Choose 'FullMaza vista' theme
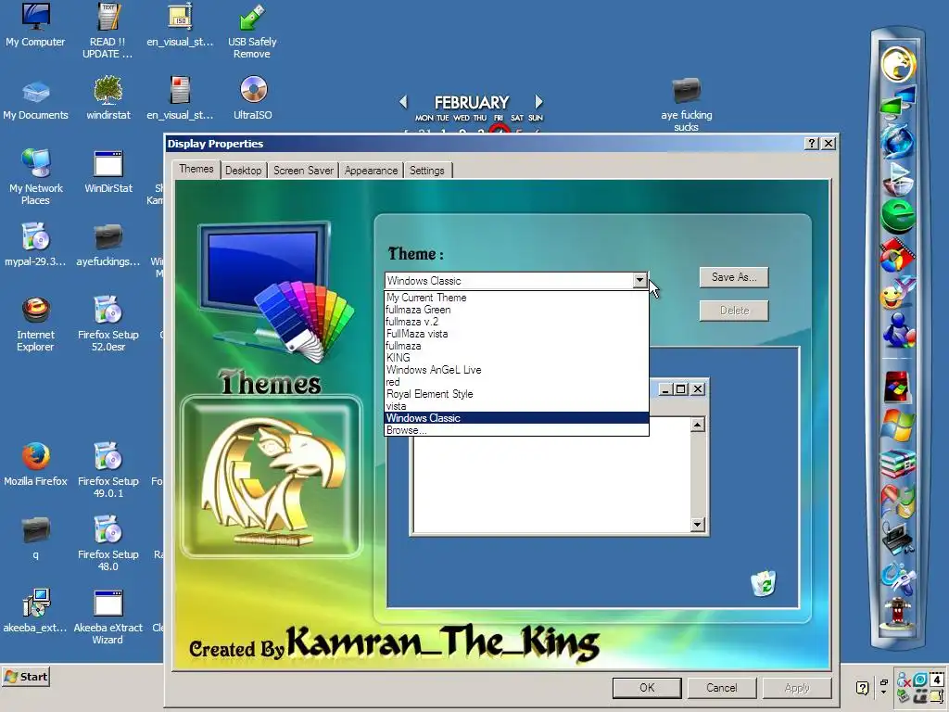Viewport: 949px width, 712px height. (516, 334)
